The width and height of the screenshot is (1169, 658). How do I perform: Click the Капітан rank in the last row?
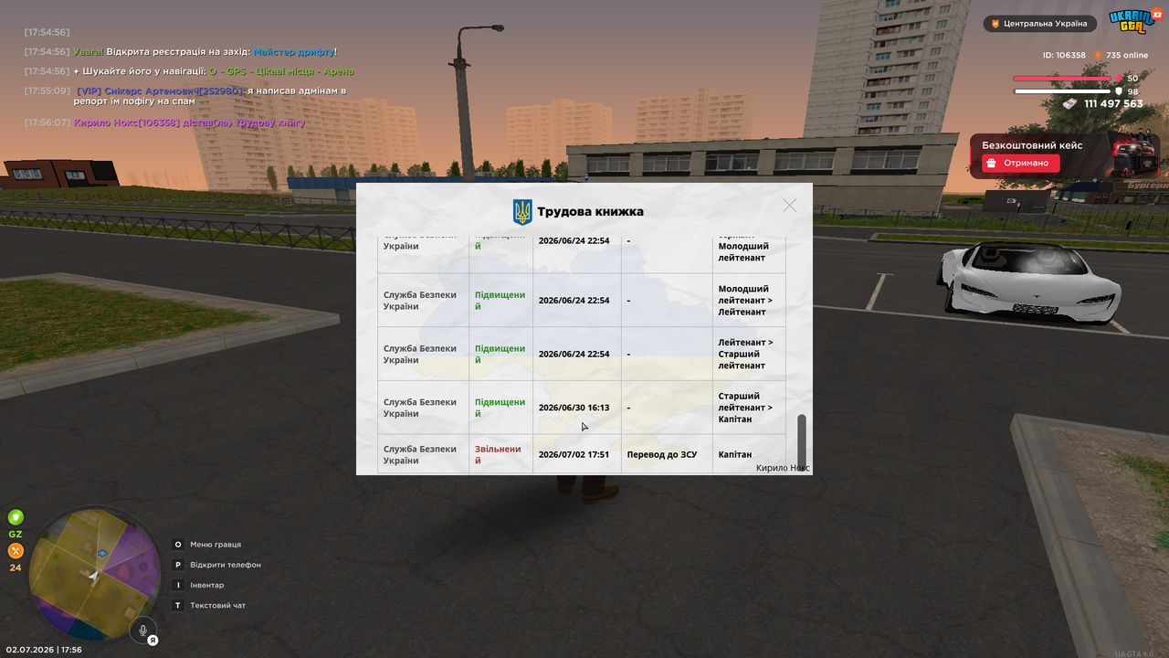735,454
